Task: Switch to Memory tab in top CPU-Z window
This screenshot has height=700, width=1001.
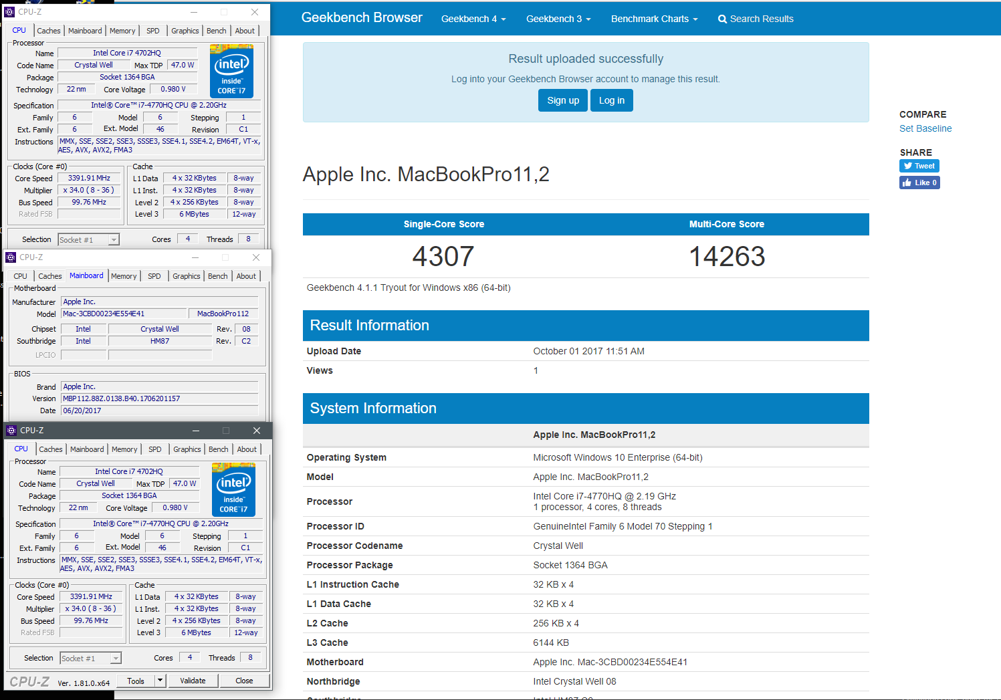Action: coord(122,31)
